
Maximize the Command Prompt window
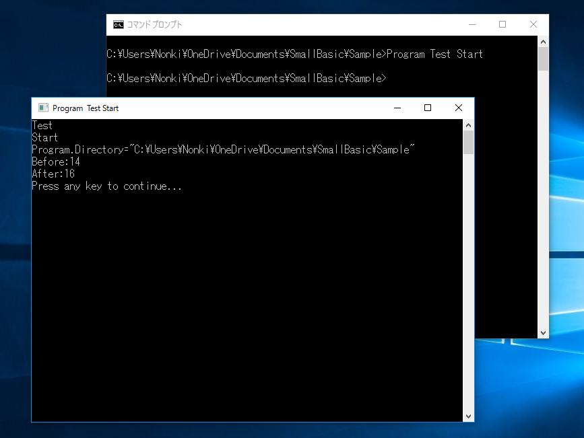[x=502, y=25]
